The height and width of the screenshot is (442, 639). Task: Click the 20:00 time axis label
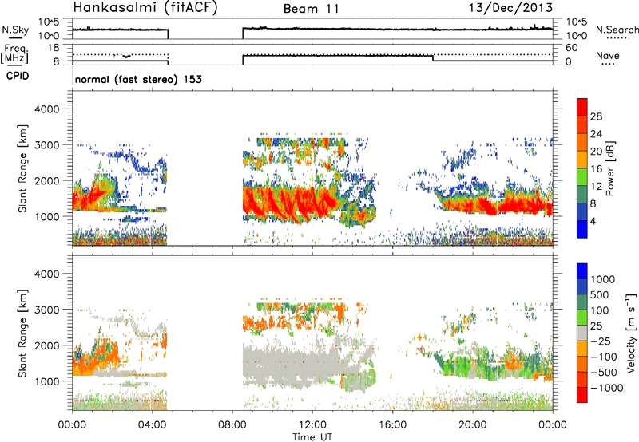pyautogui.click(x=473, y=425)
